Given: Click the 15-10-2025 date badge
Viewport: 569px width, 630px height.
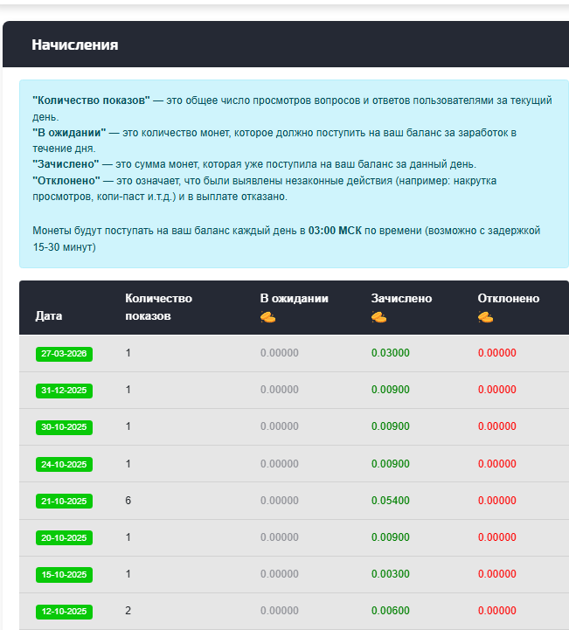Looking at the screenshot, I should tap(65, 575).
